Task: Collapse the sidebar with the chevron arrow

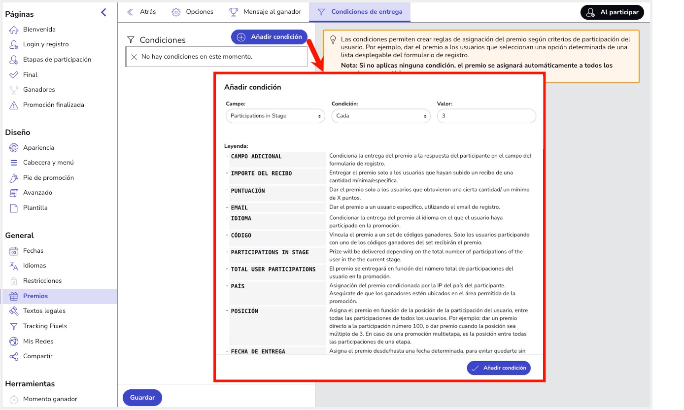Action: tap(103, 13)
